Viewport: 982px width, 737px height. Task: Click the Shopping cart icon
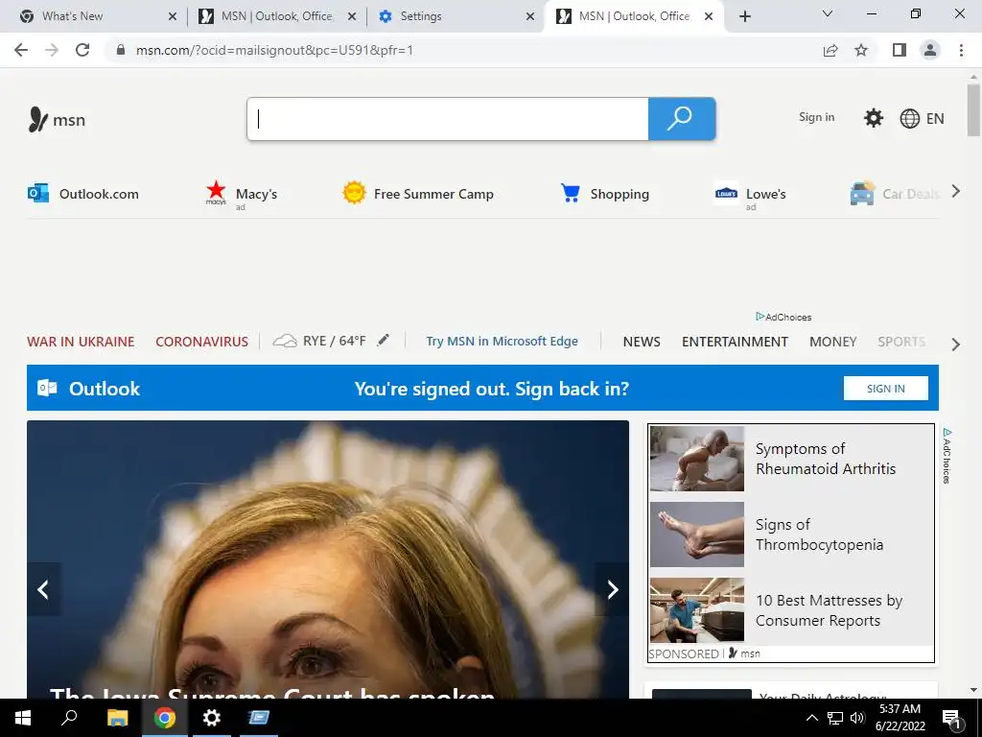pos(570,193)
